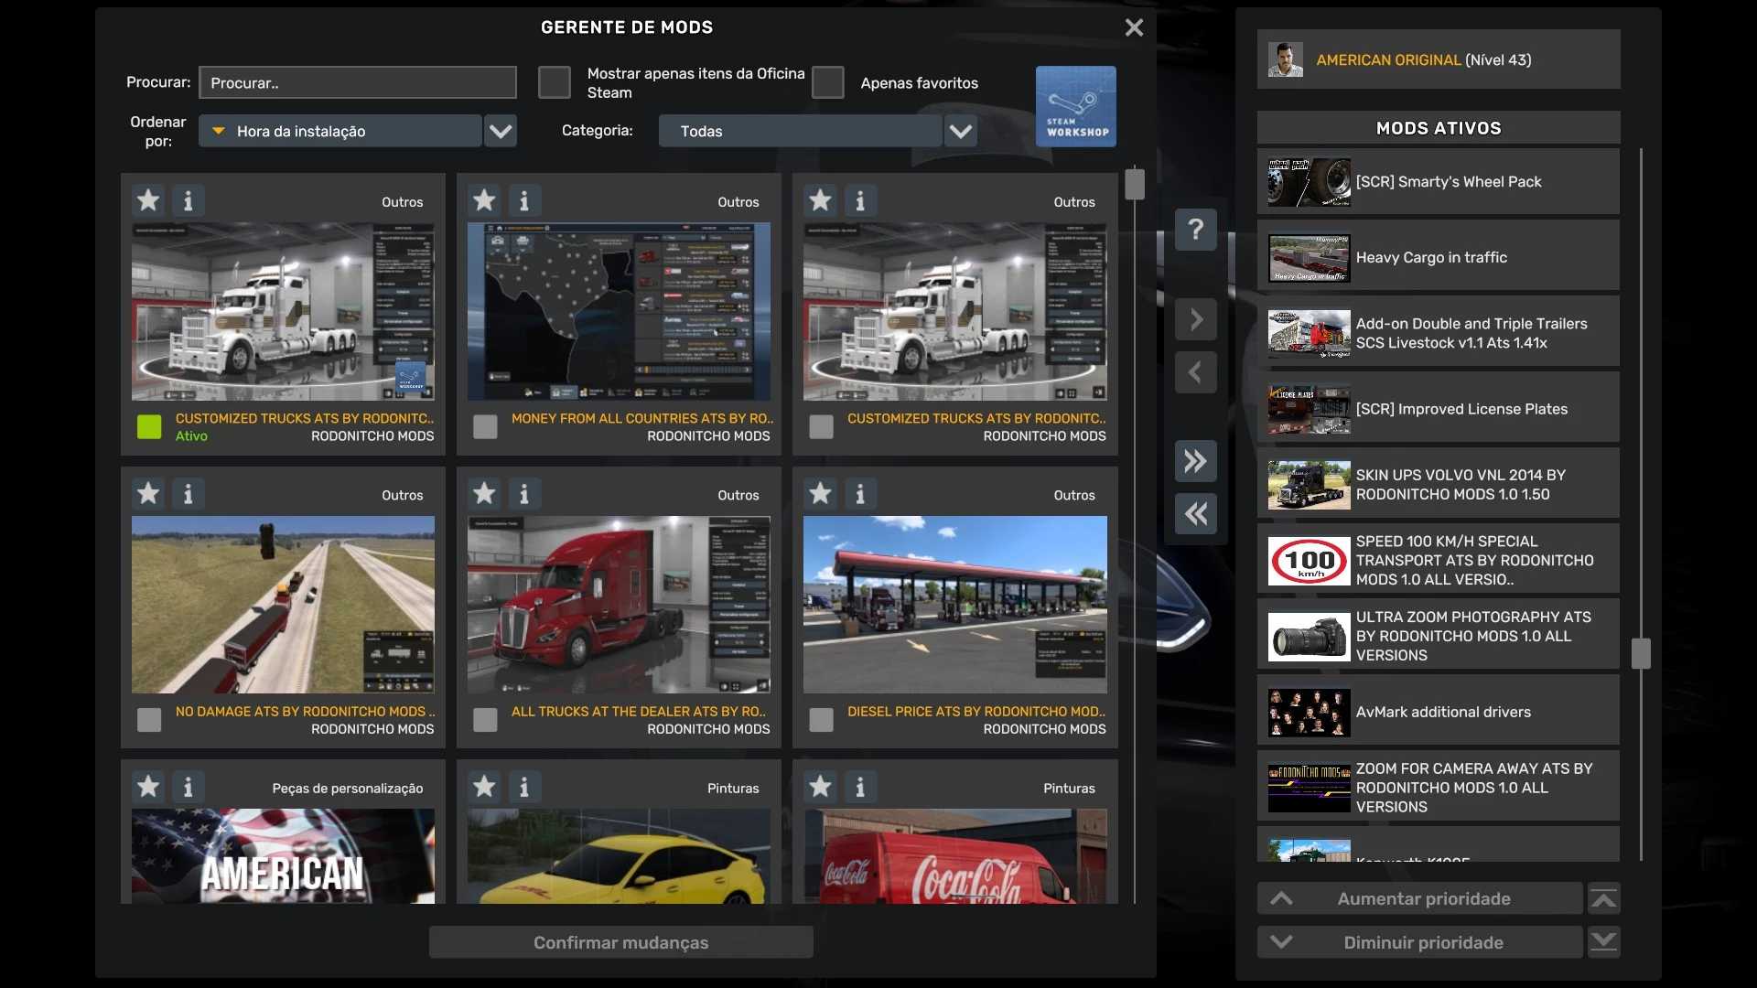
Task: Deactivate selected mod with single left arrow
Action: [1195, 372]
